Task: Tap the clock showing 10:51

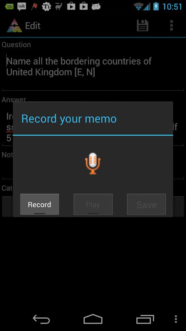Action: 172,7
